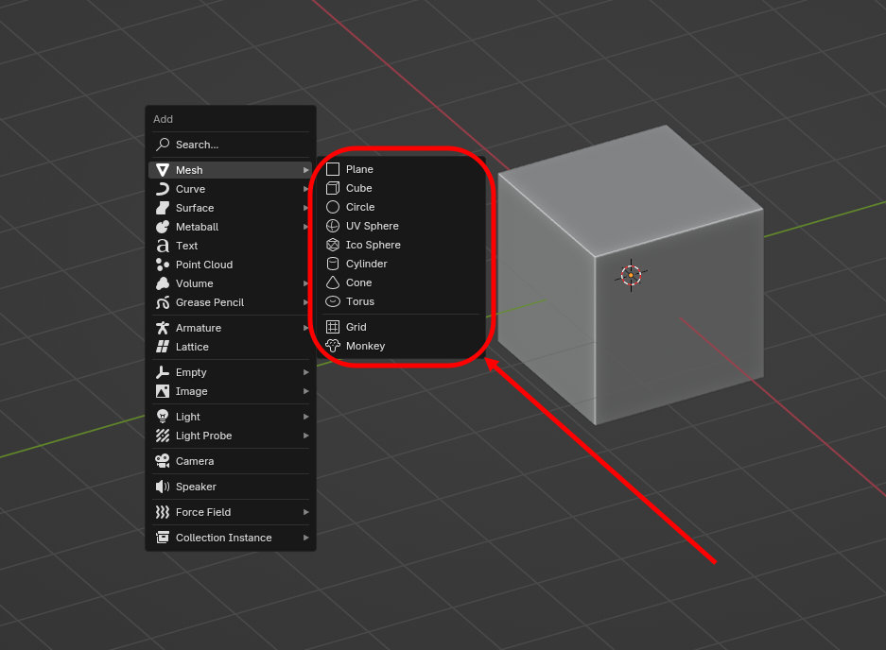Image resolution: width=886 pixels, height=650 pixels.
Task: Click the Plane label in Mesh submenu
Action: pos(359,169)
